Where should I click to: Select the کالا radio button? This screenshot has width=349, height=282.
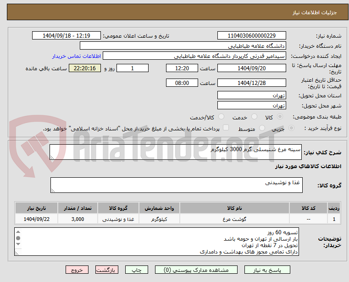[x=280, y=116]
